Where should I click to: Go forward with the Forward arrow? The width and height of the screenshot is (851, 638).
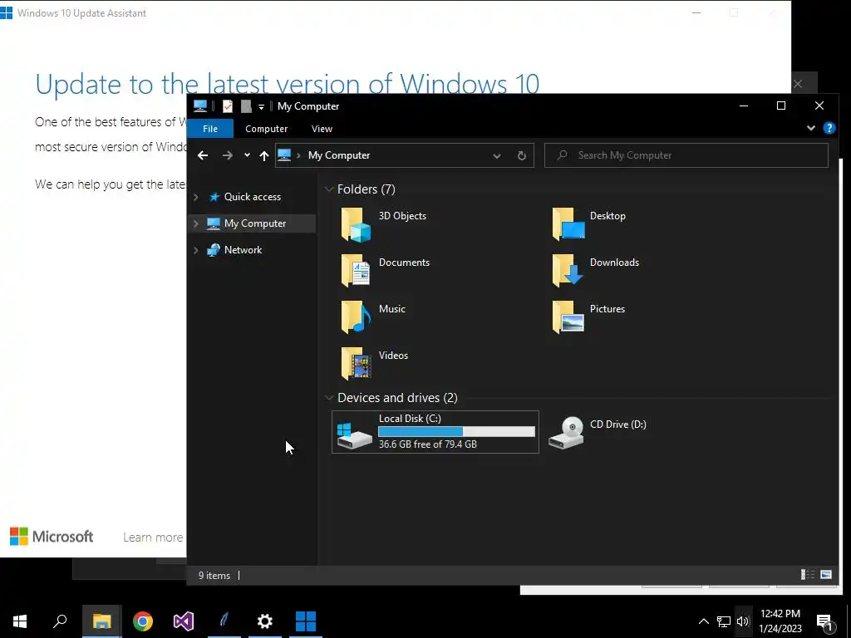pyautogui.click(x=228, y=155)
